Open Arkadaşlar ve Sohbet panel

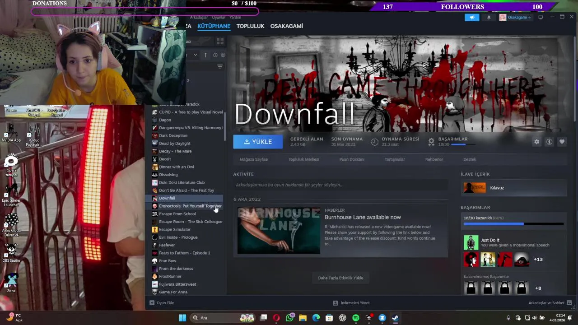click(x=550, y=303)
